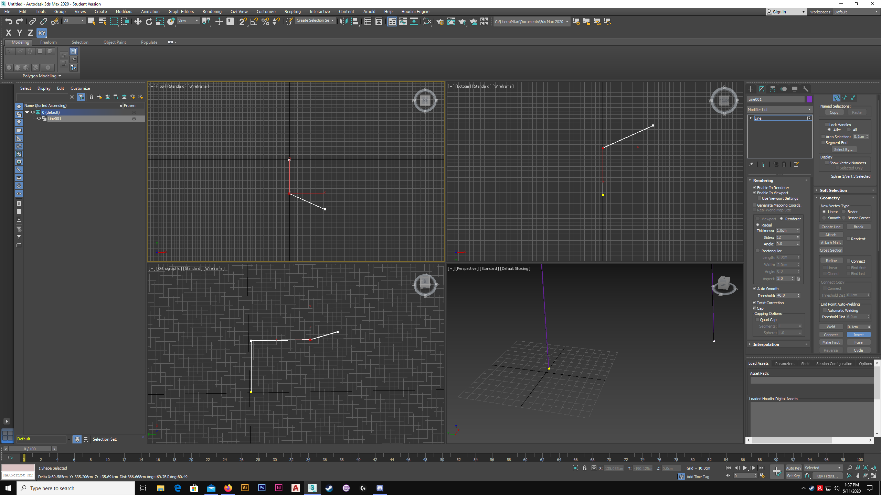
Task: Click the Create Line button
Action: pyautogui.click(x=831, y=227)
